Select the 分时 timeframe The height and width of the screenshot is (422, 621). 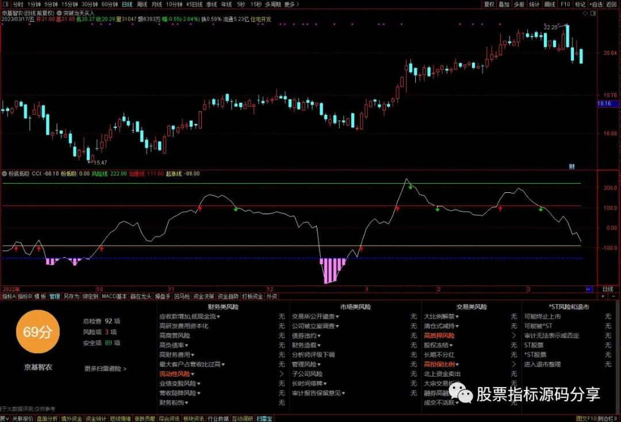(x=18, y=5)
